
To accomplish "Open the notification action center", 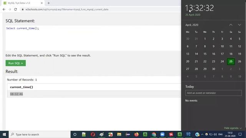I will [240, 135].
